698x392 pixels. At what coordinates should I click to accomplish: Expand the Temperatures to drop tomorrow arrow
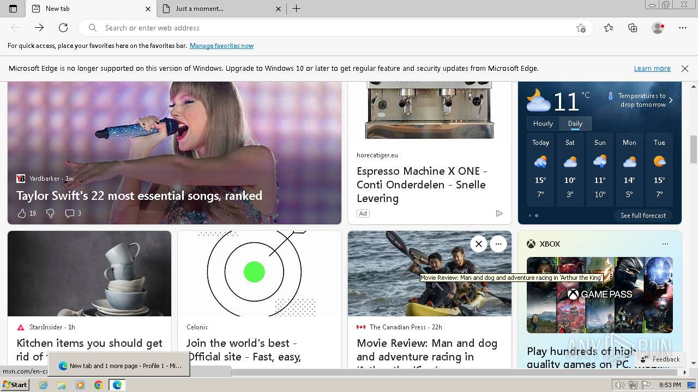point(671,100)
